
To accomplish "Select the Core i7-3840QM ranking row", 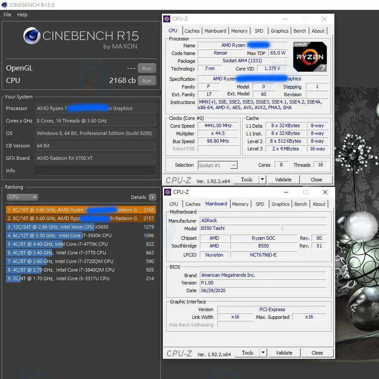I will tap(81, 270).
